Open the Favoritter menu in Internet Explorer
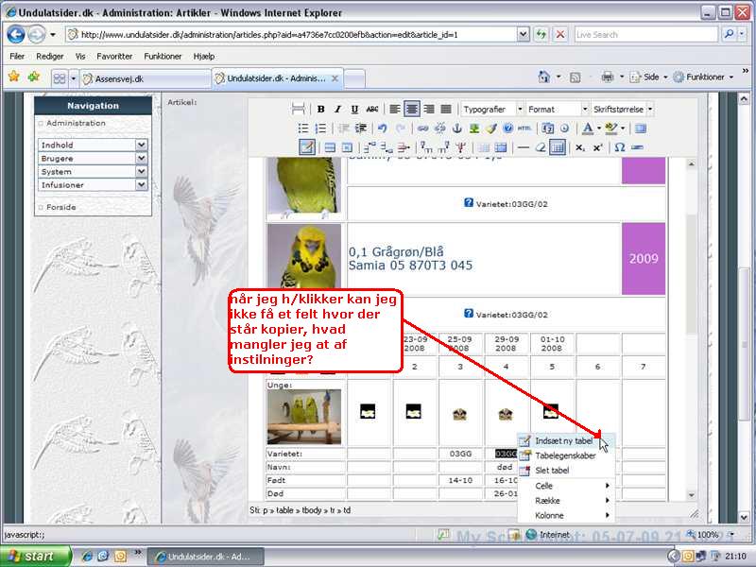The height and width of the screenshot is (567, 756). click(114, 57)
